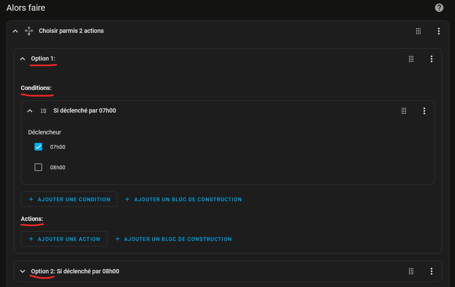Click drag handle of Si déclenché par 07h00 condition
Viewport: 455px width, 287px height.
[404, 111]
